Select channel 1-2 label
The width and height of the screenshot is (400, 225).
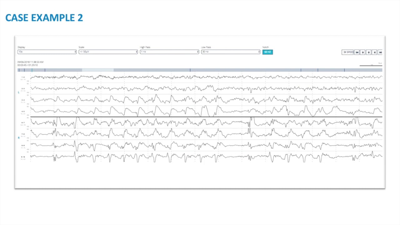(x=23, y=78)
